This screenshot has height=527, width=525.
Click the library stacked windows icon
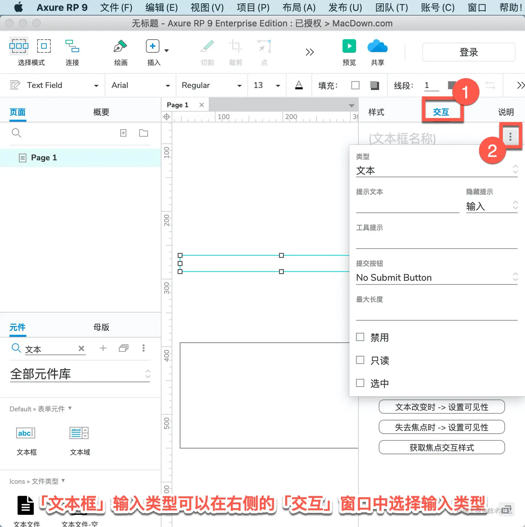pos(123,348)
